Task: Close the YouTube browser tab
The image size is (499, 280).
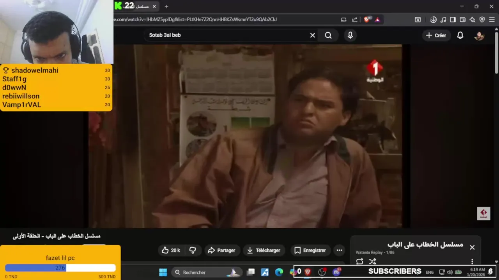Action: pos(154,7)
